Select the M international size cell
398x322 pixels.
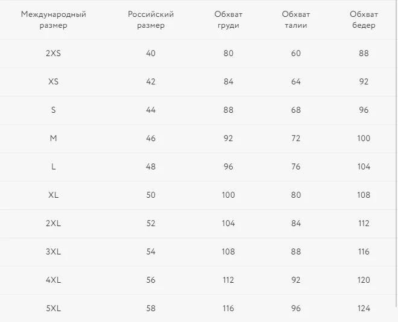point(53,138)
